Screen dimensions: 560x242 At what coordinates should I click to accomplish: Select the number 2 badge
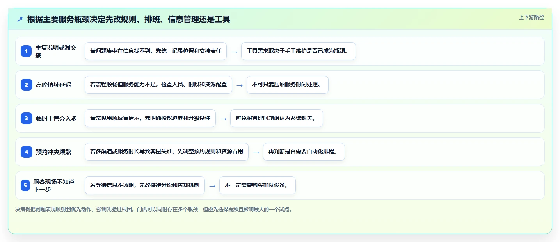[27, 85]
